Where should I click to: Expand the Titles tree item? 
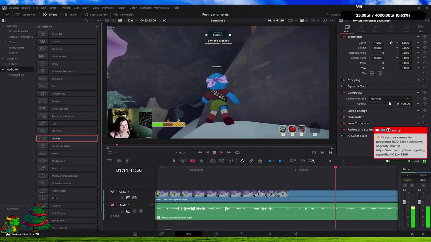click(x=6, y=42)
